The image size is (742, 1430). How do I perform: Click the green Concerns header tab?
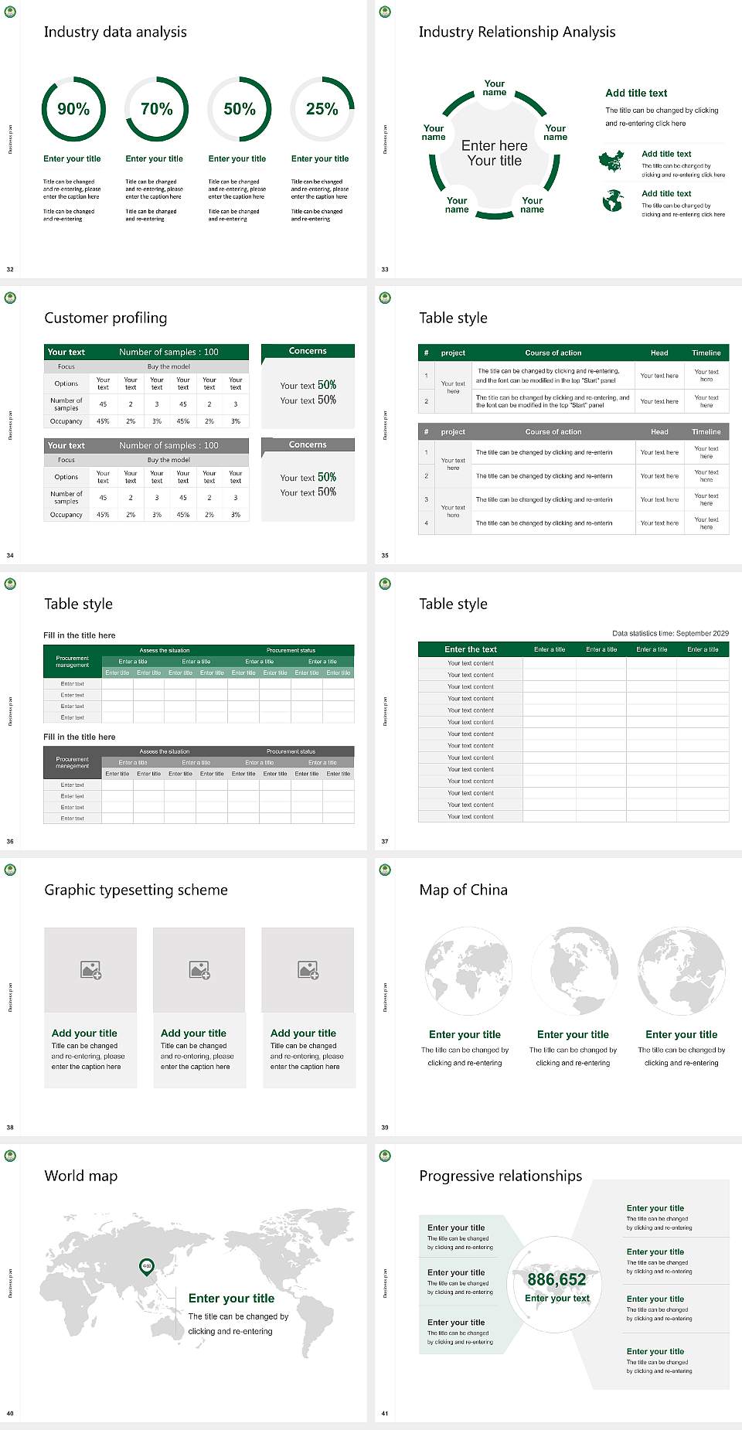pyautogui.click(x=308, y=351)
